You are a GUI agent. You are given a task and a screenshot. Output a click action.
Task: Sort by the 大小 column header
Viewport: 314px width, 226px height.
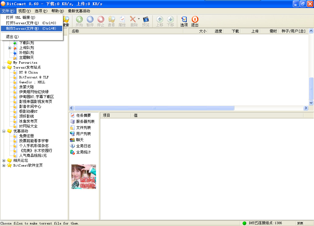pyautogui.click(x=196, y=31)
